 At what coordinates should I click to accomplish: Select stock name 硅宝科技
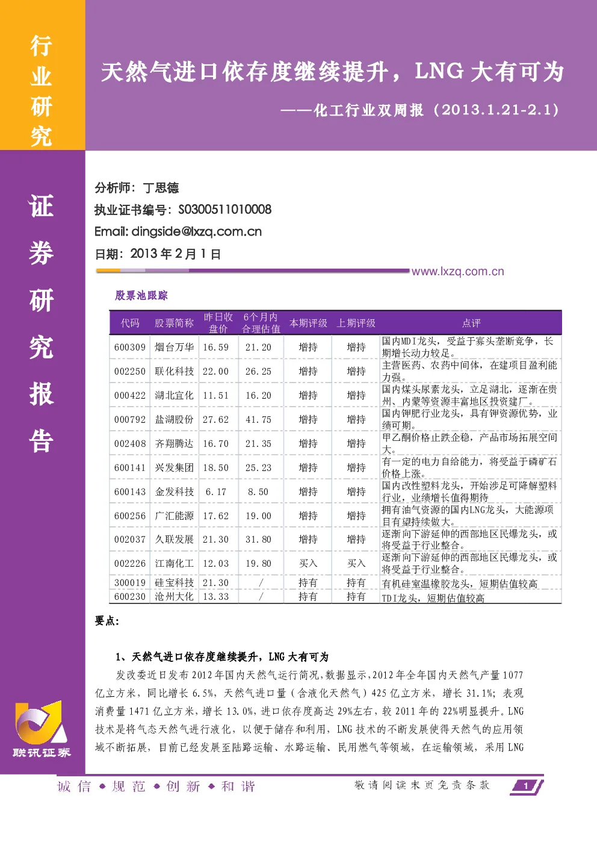174,582
